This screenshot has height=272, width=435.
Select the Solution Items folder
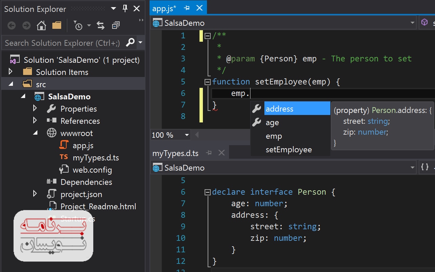[x=62, y=72]
